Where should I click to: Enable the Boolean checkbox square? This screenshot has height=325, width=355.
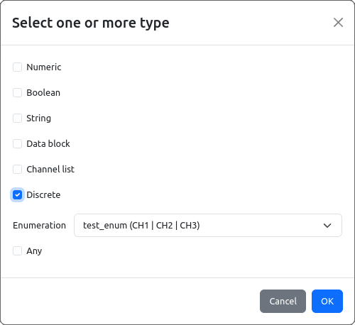pos(17,93)
